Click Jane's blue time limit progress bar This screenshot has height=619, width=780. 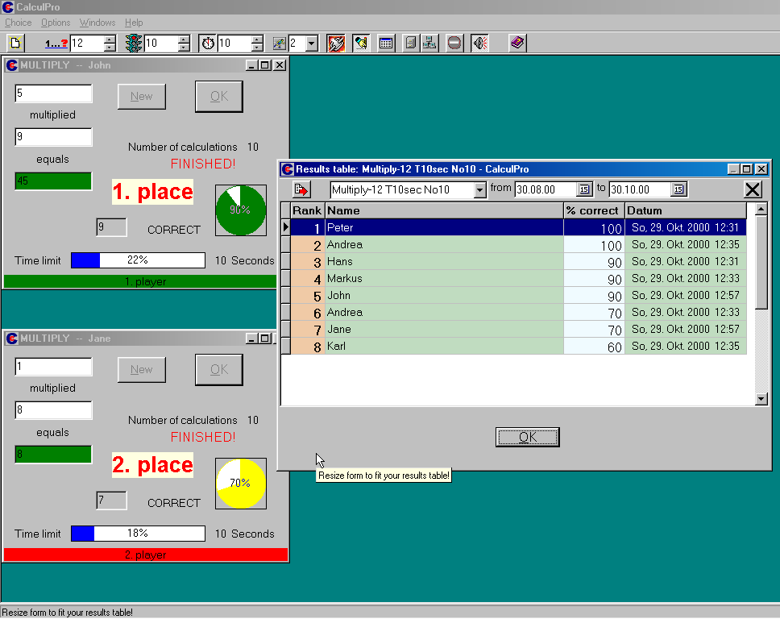click(83, 533)
